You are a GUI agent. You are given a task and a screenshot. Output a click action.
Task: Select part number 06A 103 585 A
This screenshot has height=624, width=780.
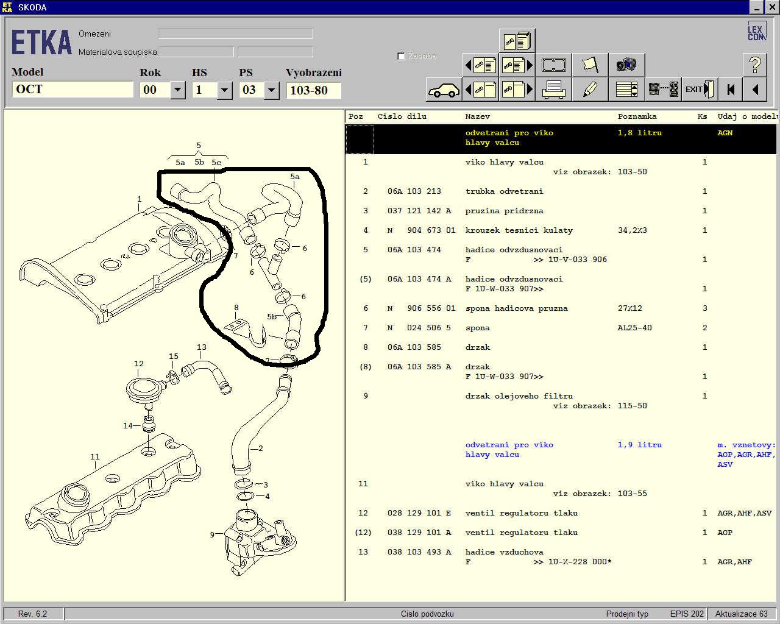pos(419,367)
